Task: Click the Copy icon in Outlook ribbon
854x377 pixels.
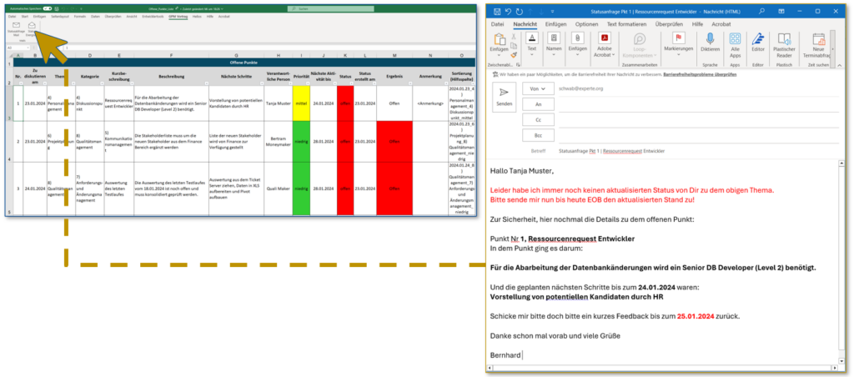Action: (x=513, y=46)
